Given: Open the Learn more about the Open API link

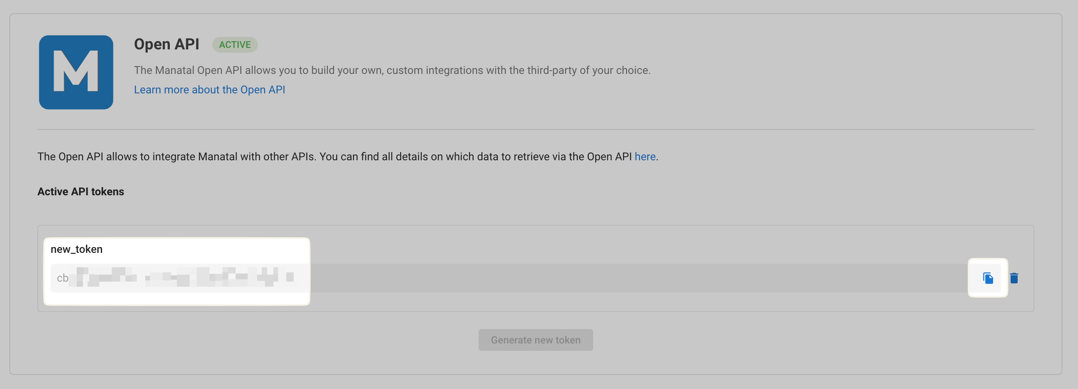Looking at the screenshot, I should pos(209,90).
